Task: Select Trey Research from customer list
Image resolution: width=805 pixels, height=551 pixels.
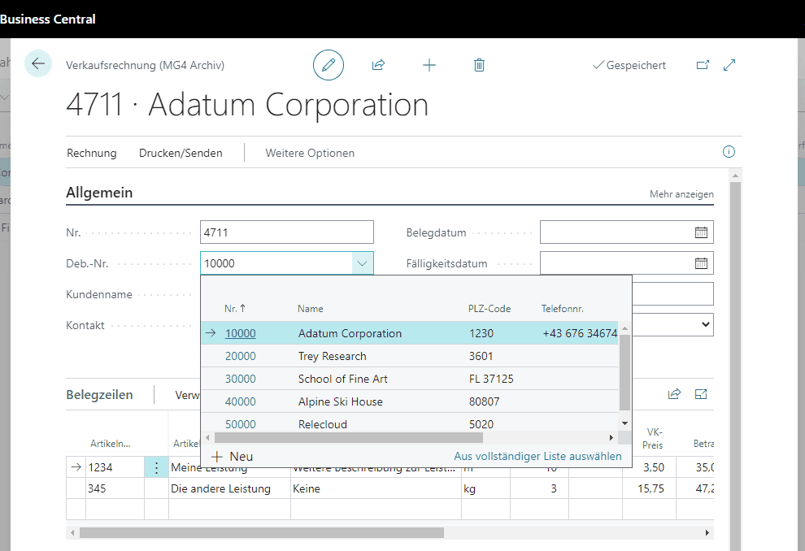Action: tap(332, 356)
